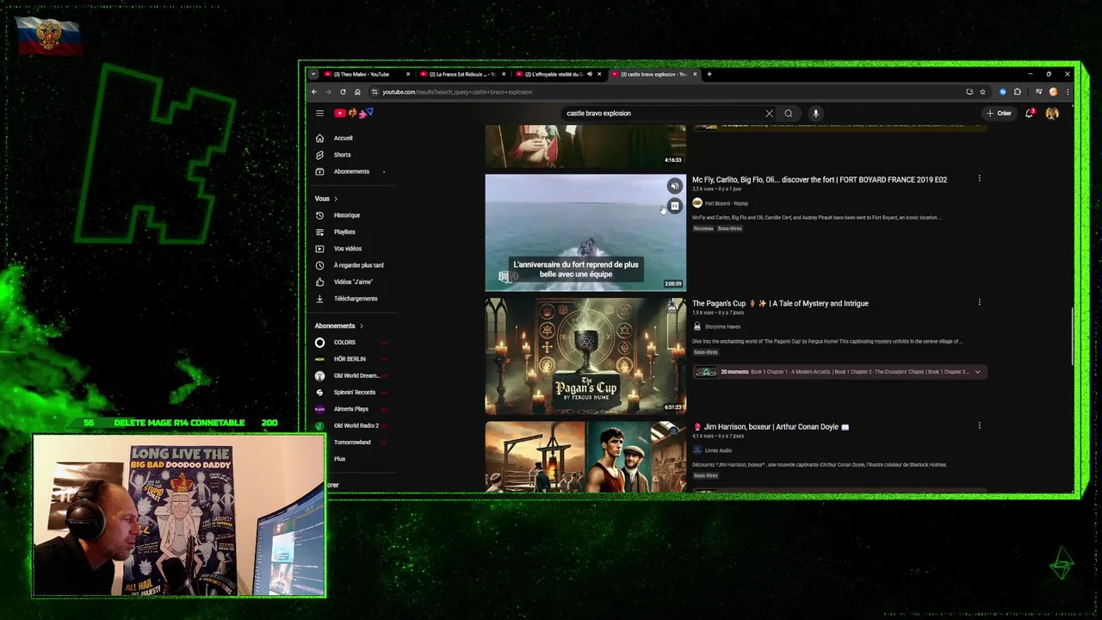Open site information icon in address bar
This screenshot has width=1102, height=620.
coord(375,92)
